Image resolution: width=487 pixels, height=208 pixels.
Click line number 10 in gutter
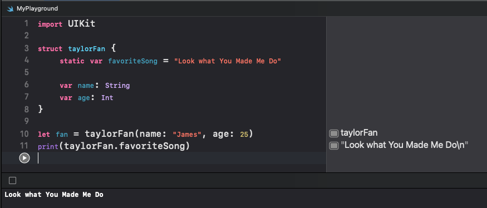(24, 134)
